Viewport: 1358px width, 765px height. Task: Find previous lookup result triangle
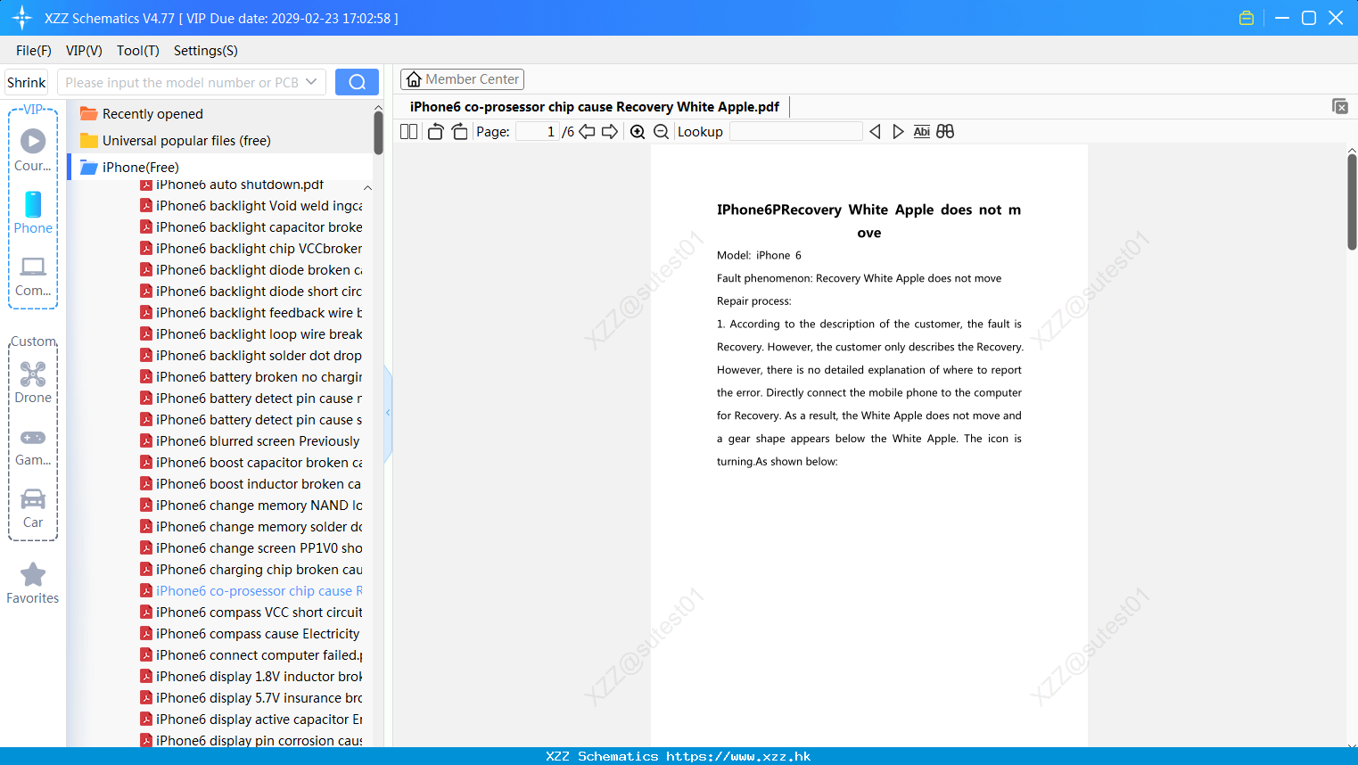(875, 131)
